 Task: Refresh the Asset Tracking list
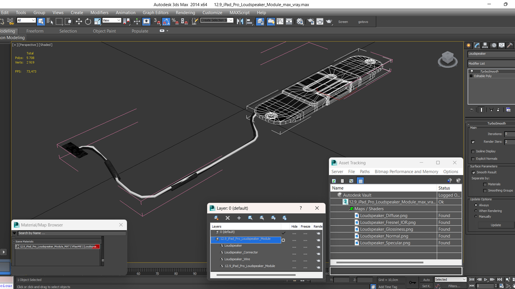334,181
